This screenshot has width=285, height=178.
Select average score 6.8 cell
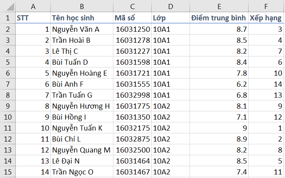coord(219,95)
